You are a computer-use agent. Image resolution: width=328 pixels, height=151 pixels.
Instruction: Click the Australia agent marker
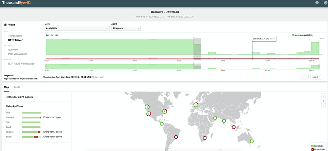click(x=252, y=141)
